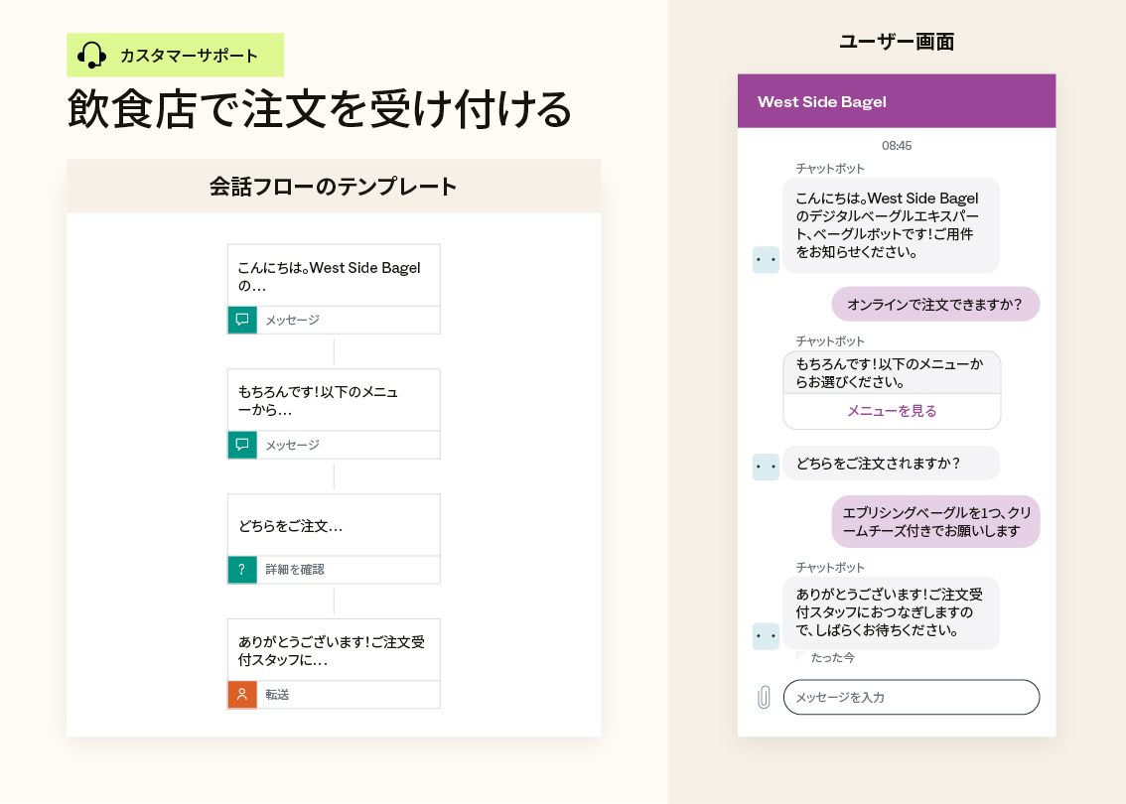
Task: Select the question mark icon beside 詳細を確認
Action: [x=242, y=570]
